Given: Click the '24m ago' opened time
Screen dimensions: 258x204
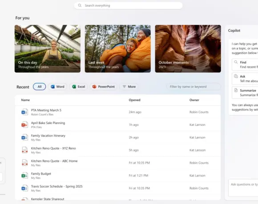Looking at the screenshot, I should (x=135, y=112).
